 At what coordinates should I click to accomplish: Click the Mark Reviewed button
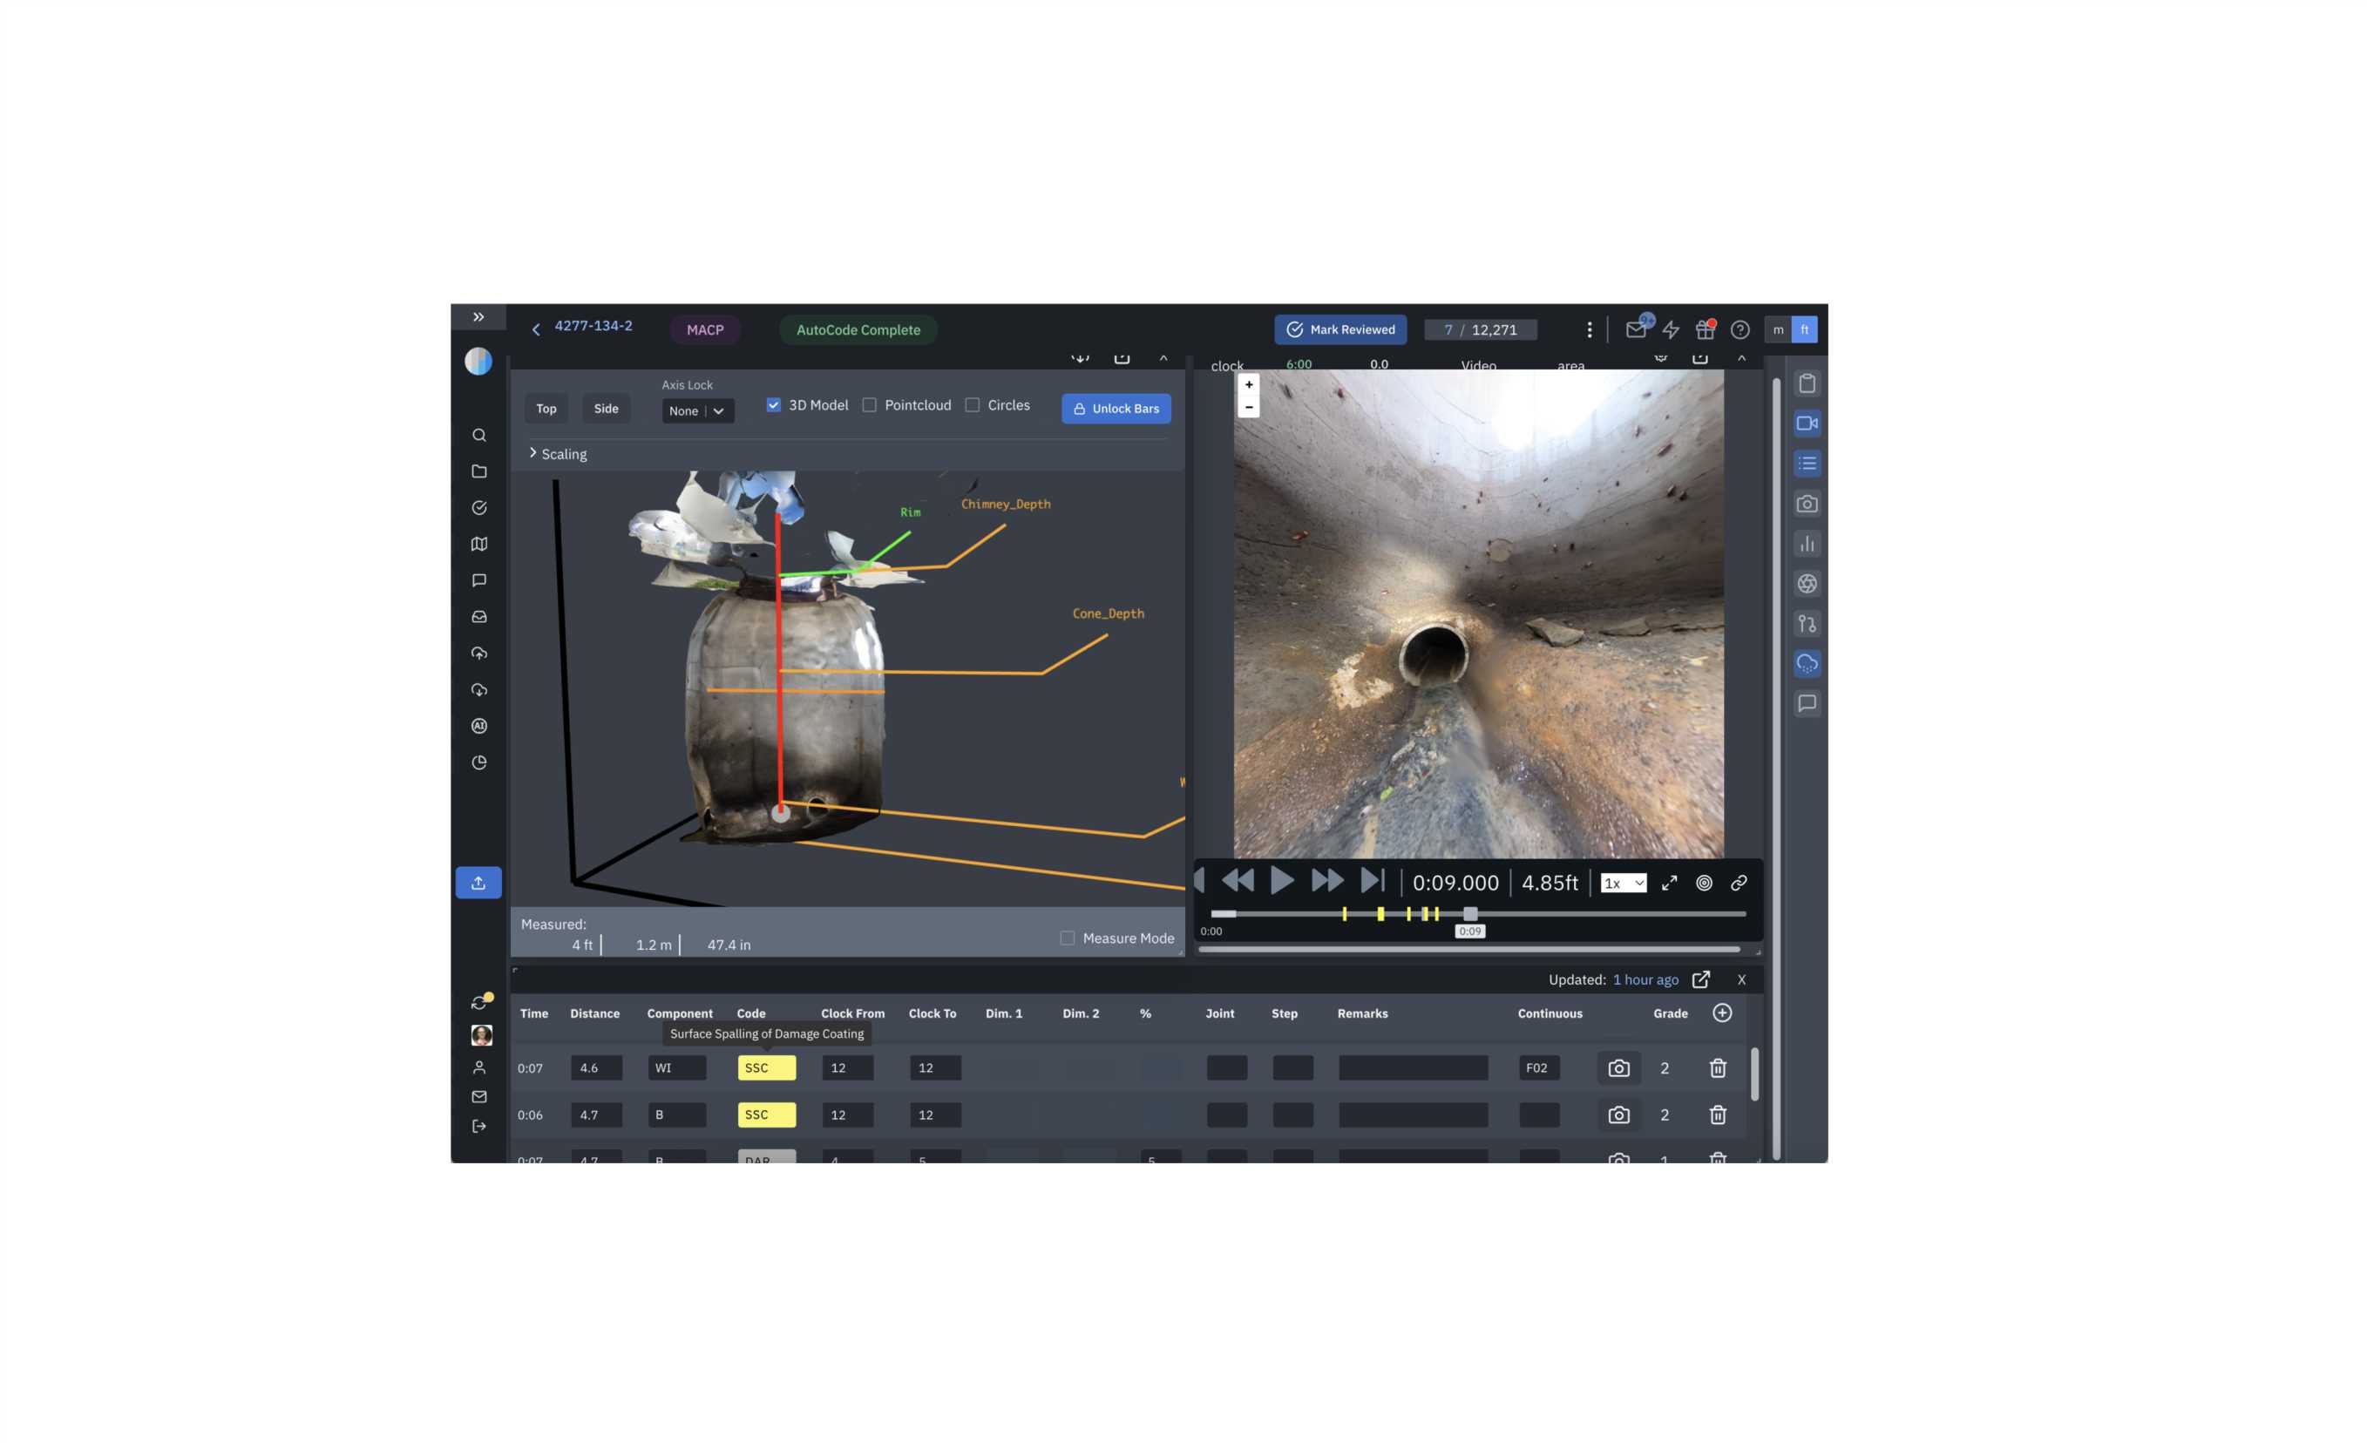[x=1340, y=329]
